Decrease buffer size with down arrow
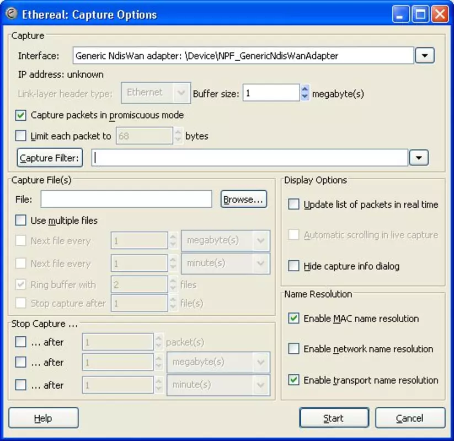 tap(305, 97)
